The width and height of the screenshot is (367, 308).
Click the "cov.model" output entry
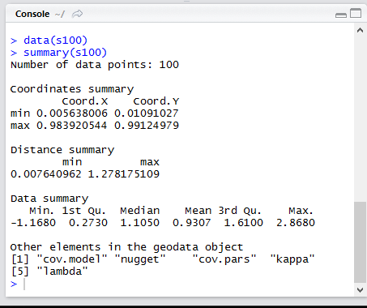tap(71, 259)
